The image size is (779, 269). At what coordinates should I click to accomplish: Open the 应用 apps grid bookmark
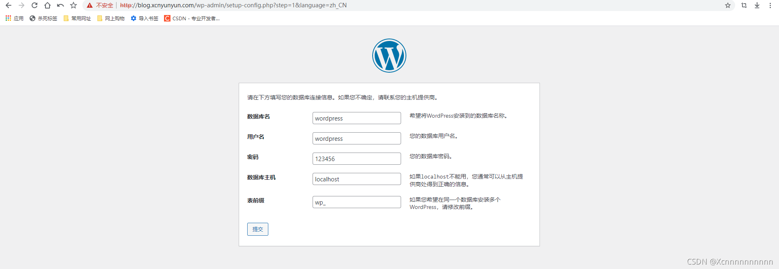tap(15, 18)
